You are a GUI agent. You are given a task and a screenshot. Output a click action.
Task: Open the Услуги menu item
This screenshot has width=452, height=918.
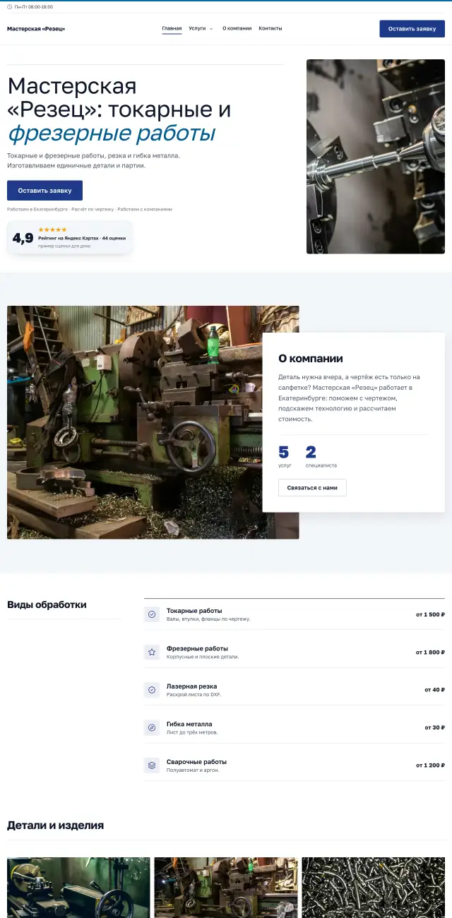(198, 29)
